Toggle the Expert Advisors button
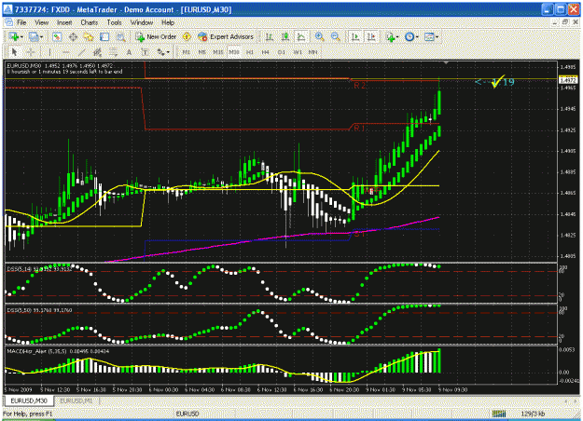Screen dimensions: 583x421 [226, 36]
